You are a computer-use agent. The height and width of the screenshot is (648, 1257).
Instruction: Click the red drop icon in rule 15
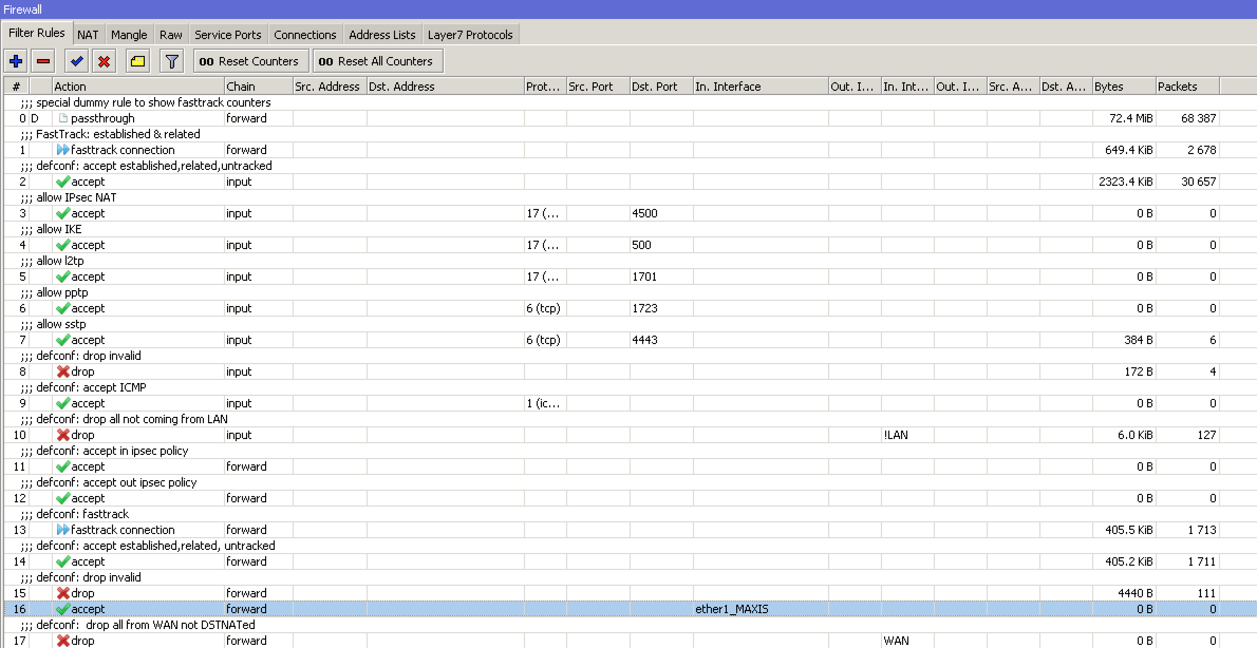pos(63,593)
